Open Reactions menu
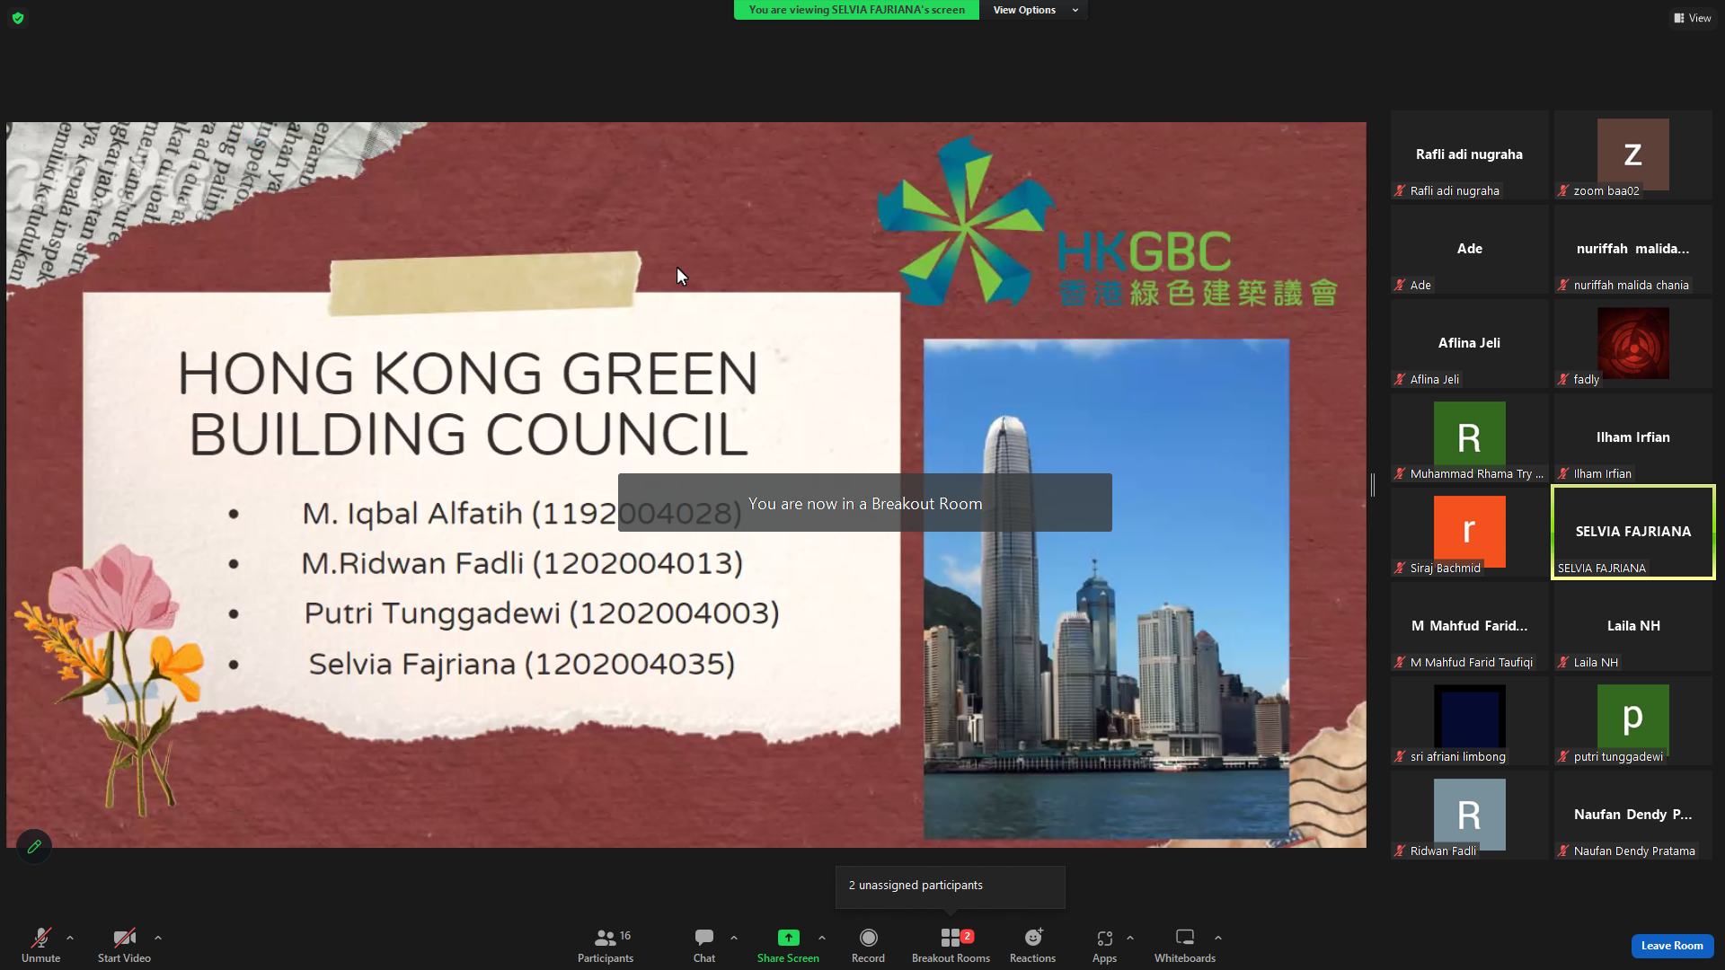1725x970 pixels. [1032, 945]
